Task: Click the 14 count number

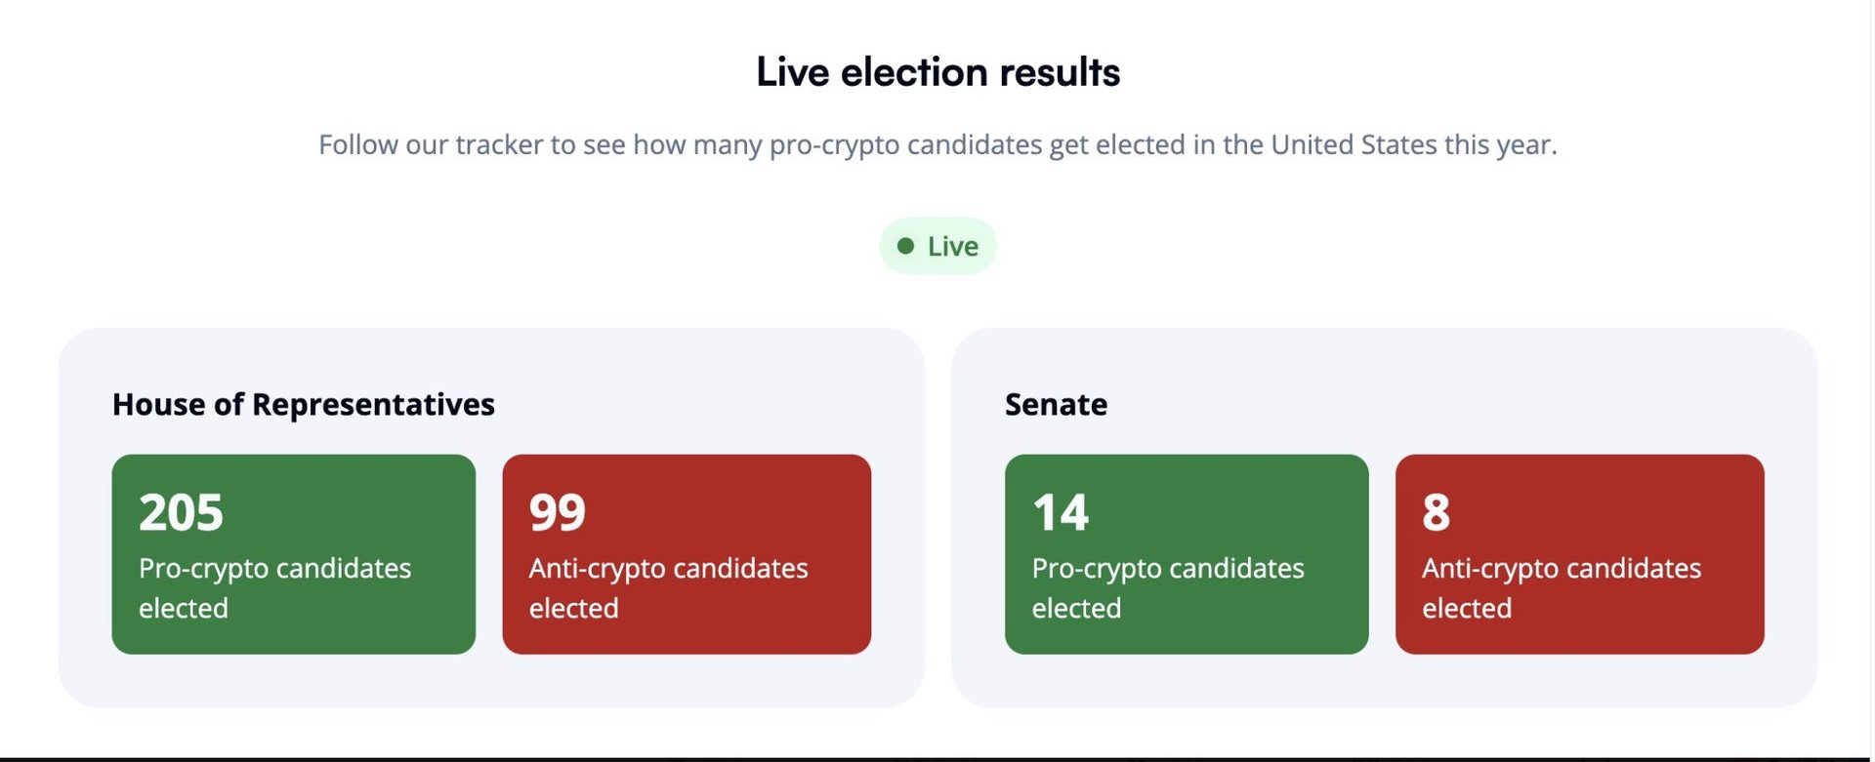Action: pos(1060,512)
